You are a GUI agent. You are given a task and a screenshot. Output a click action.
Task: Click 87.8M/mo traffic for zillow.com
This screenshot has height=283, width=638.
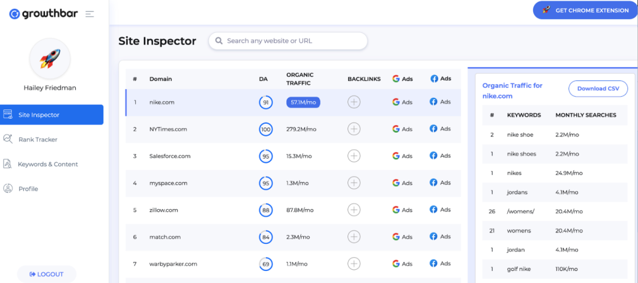pos(300,210)
